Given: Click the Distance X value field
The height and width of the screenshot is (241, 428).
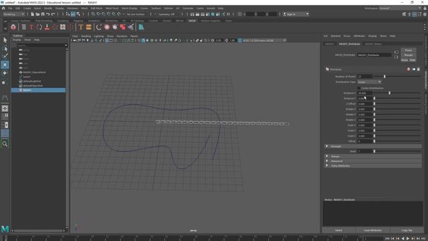Looking at the screenshot, I should (x=364, y=93).
